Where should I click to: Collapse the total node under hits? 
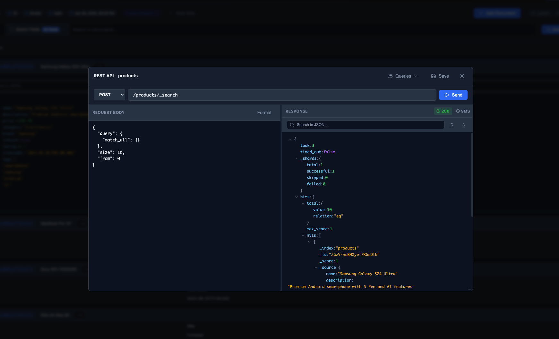coord(303,203)
